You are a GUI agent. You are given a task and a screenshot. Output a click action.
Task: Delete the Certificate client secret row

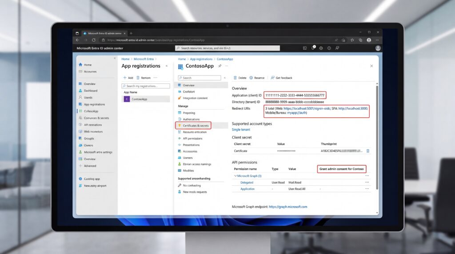367,151
